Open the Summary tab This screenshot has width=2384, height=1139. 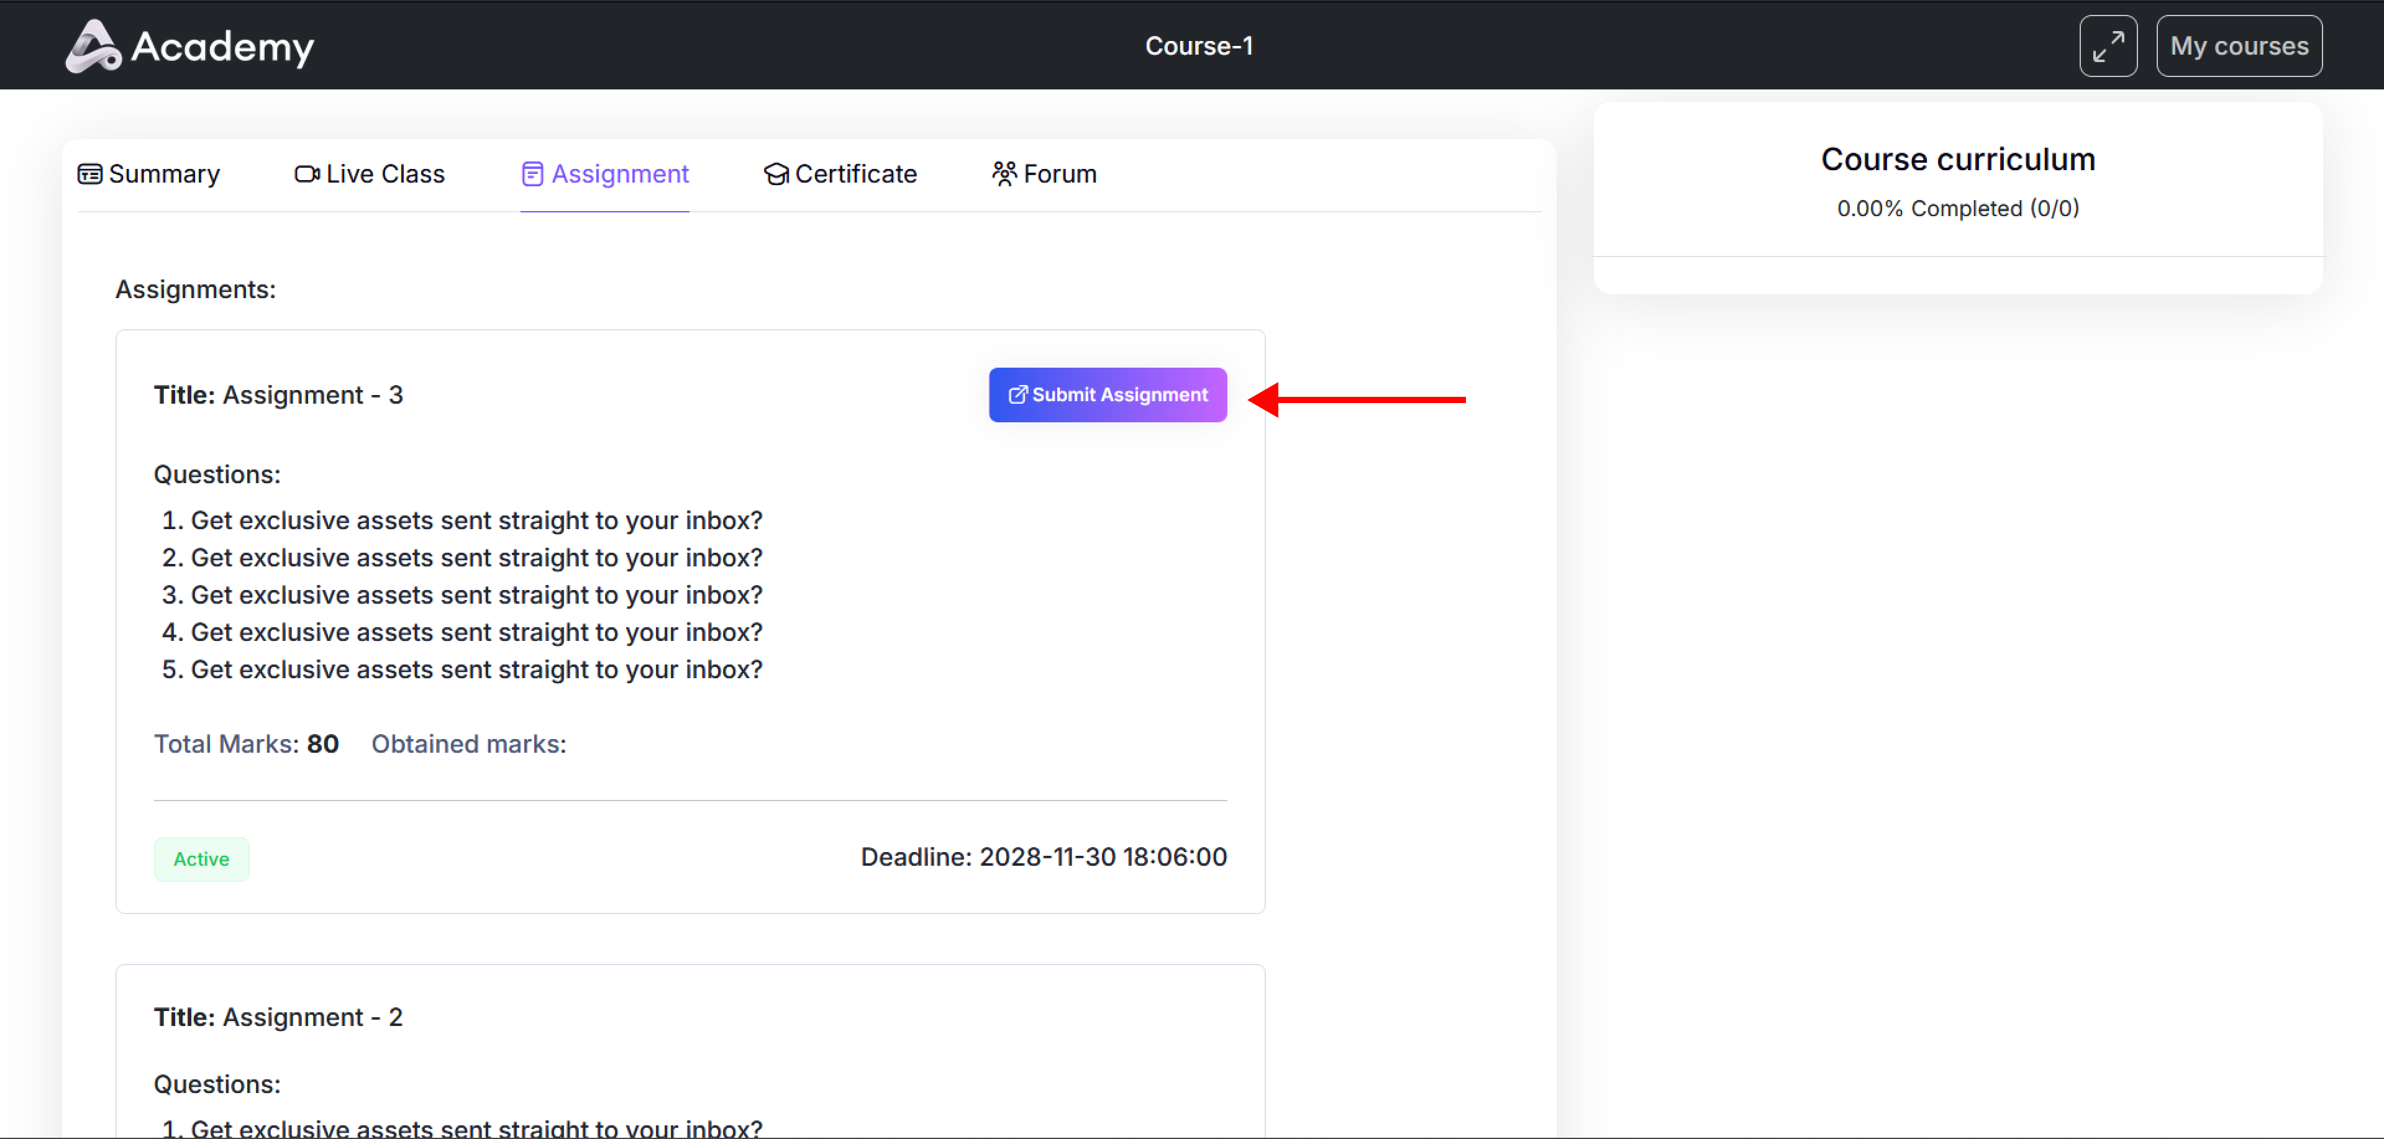(x=164, y=174)
